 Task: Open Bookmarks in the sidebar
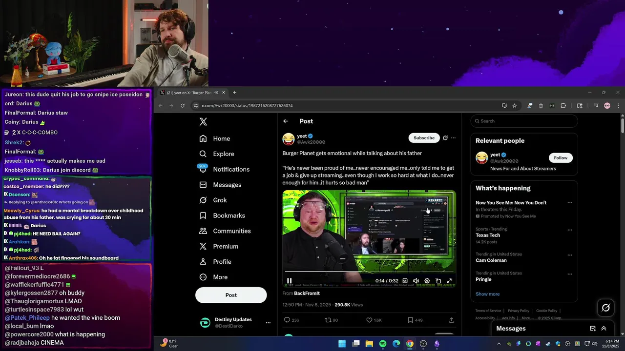(222, 215)
